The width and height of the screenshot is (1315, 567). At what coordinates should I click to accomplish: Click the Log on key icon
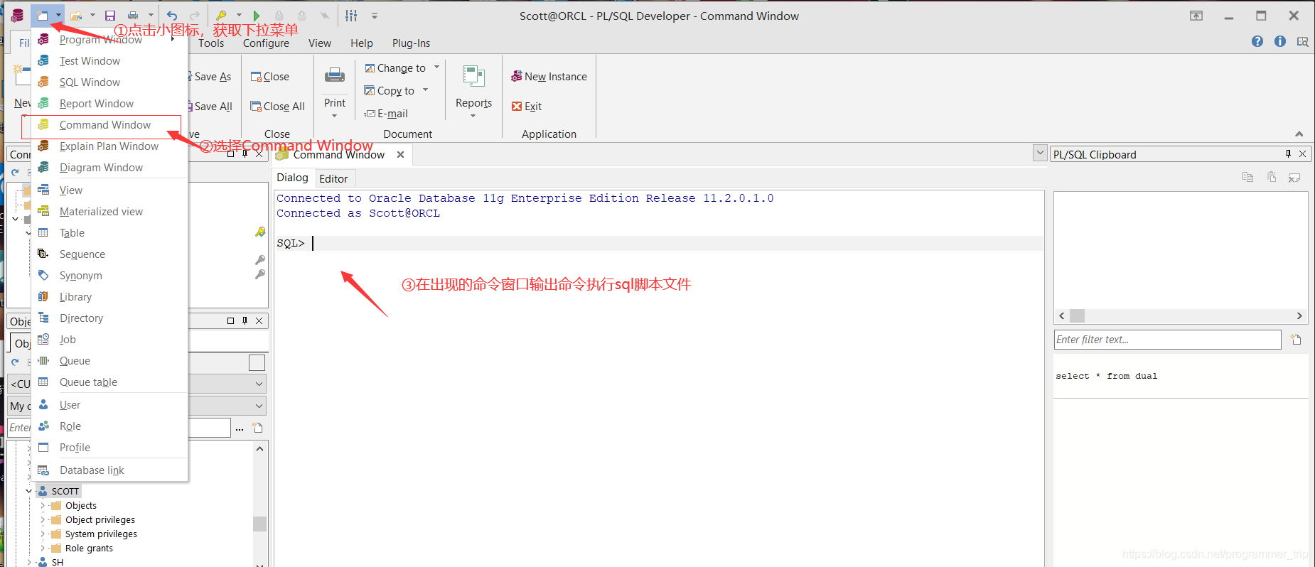(x=221, y=15)
